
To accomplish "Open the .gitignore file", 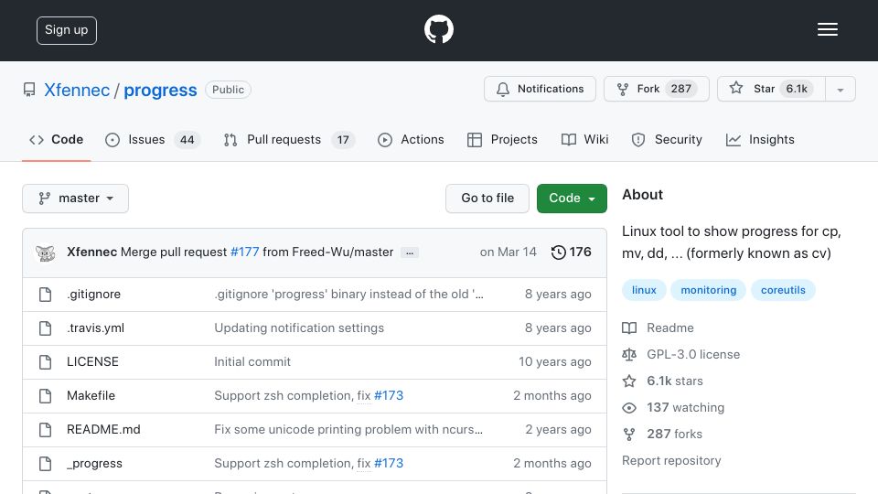I will [x=93, y=294].
